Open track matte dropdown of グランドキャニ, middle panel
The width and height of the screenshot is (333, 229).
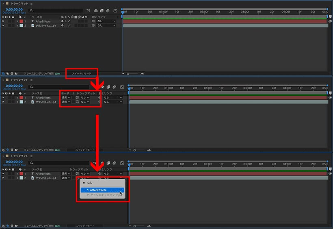point(85,102)
